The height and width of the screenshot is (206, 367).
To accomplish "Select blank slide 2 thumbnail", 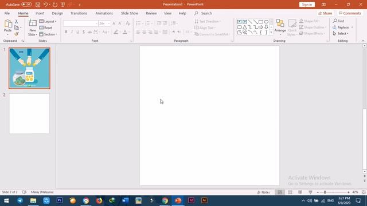I will coord(29,113).
